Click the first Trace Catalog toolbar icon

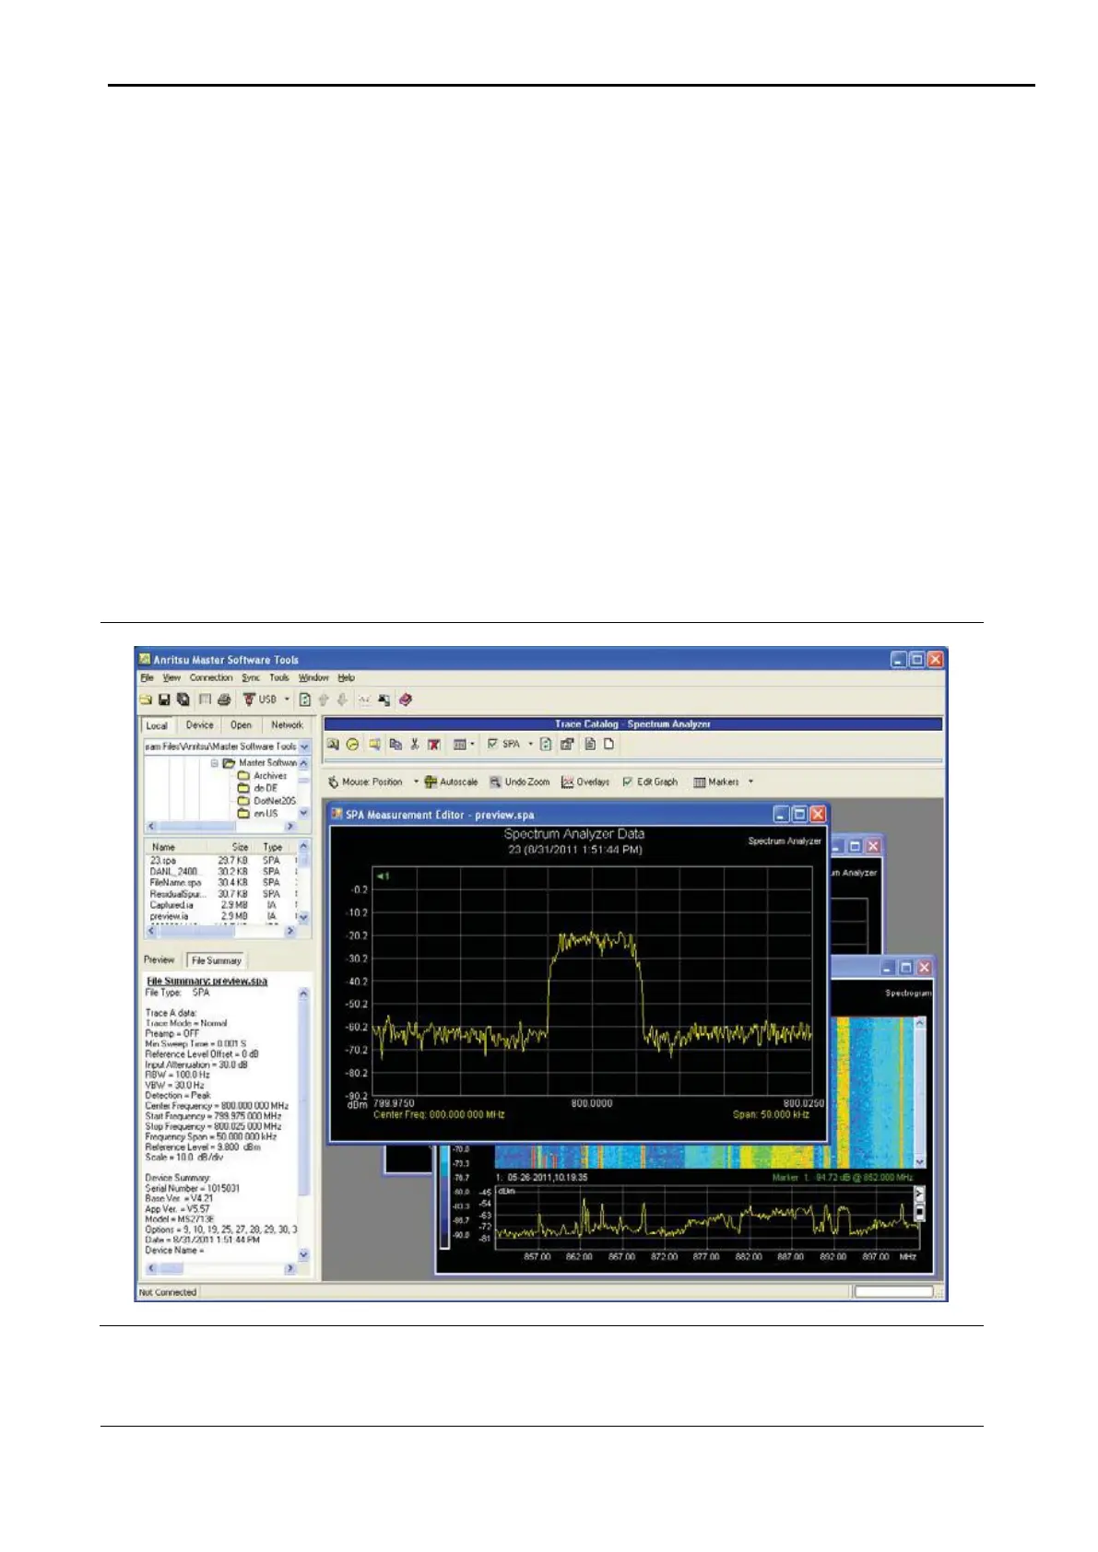point(333,744)
